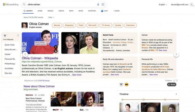The height and width of the screenshot is (112, 195).
Task: Click the first timeline marker dot
Action: click(x=122, y=100)
